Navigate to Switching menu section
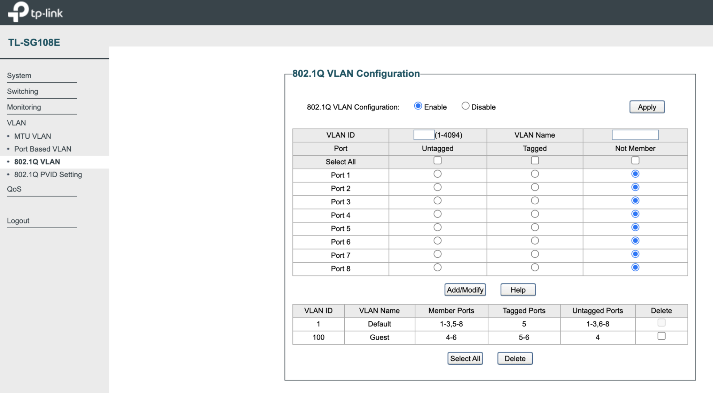 click(23, 91)
